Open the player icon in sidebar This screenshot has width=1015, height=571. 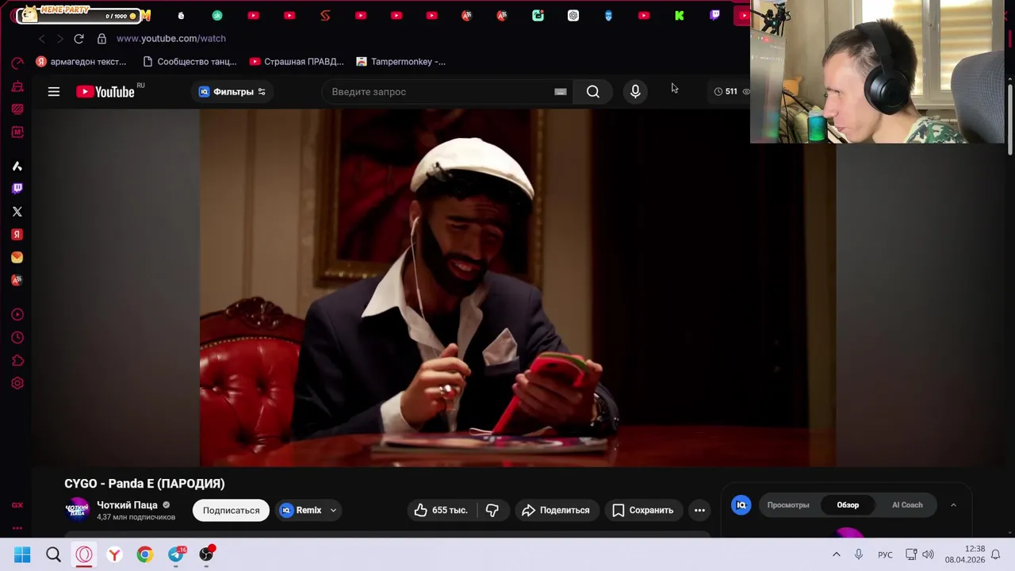pyautogui.click(x=17, y=315)
